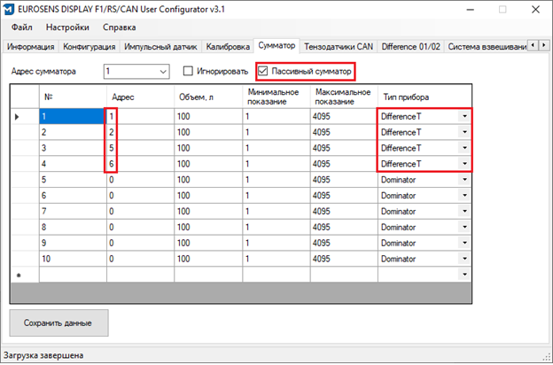This screenshot has height=365, width=553.
Task: Click the № cell of row 6
Action: coord(73,196)
